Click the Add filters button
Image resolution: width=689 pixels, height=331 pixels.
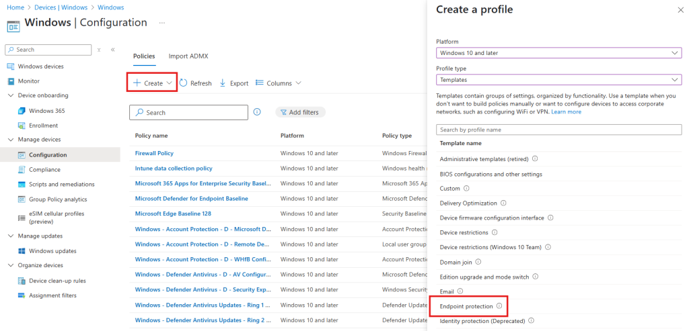pos(300,112)
